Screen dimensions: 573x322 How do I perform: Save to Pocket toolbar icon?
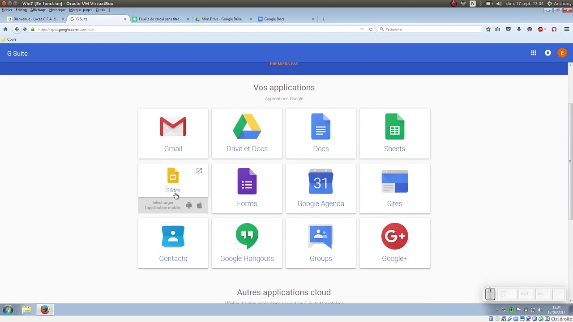[x=508, y=29]
